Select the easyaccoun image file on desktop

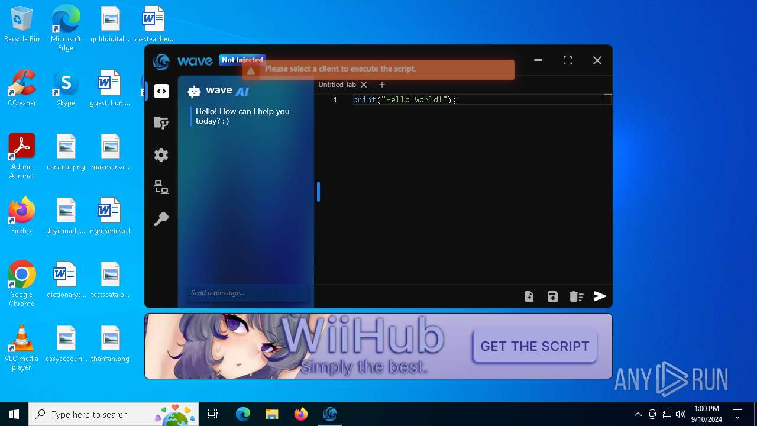point(66,344)
